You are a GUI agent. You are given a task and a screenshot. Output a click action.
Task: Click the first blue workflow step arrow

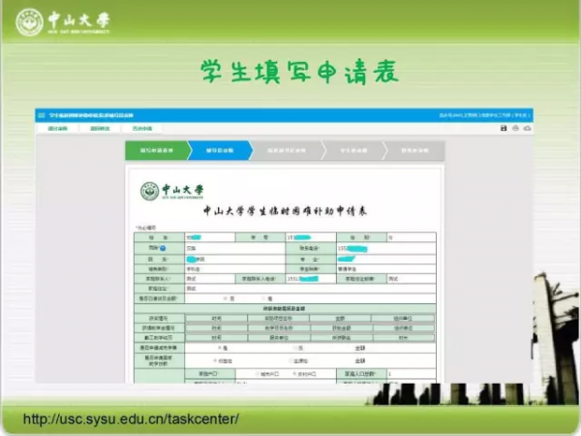(153, 150)
